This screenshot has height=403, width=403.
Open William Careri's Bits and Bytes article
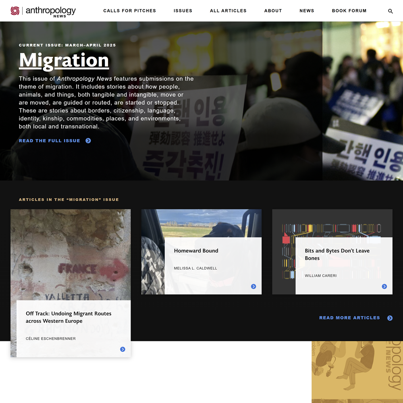tap(337, 254)
